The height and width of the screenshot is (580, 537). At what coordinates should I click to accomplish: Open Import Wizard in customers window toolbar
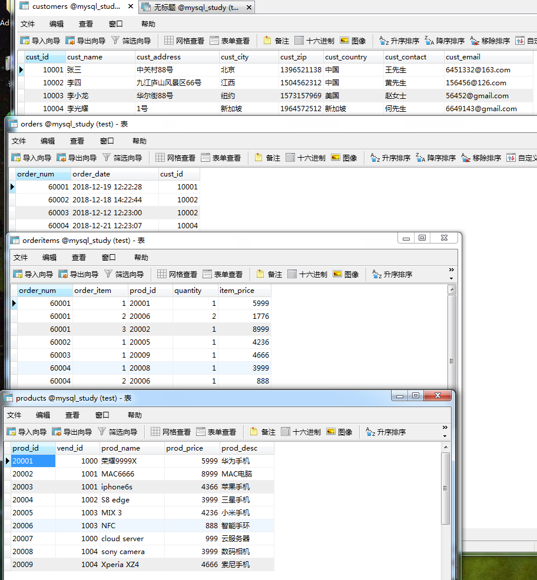pyautogui.click(x=40, y=41)
